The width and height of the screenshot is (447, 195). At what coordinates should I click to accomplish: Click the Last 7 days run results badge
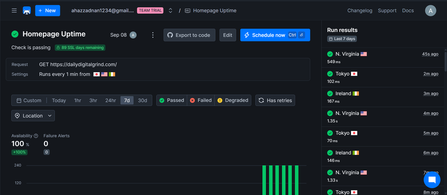coord(342,39)
